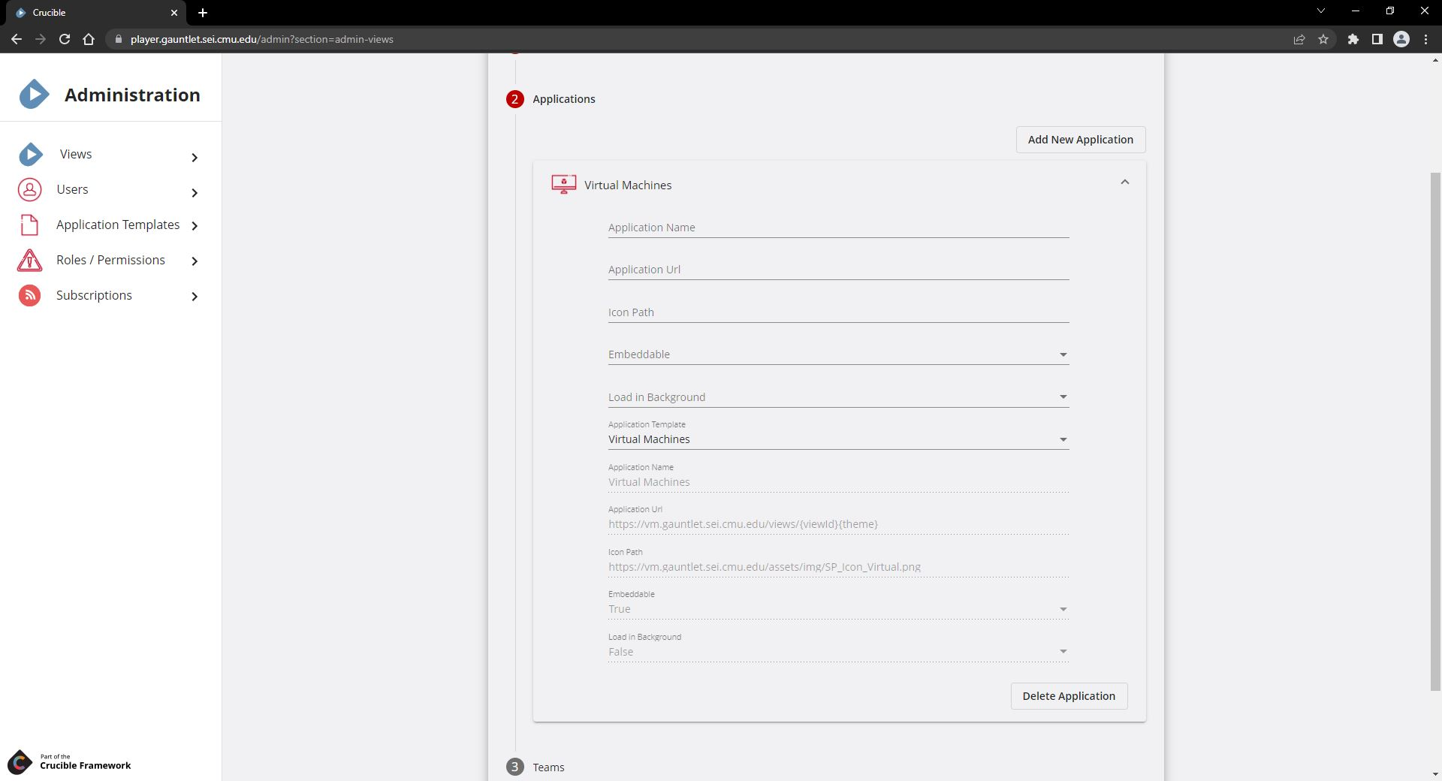
Task: Click the browser bookmark star icon
Action: pyautogui.click(x=1324, y=39)
